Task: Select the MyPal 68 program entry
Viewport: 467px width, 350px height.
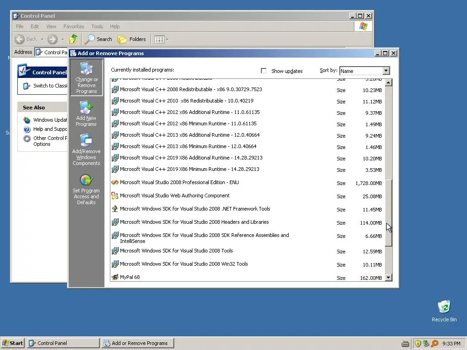Action: 247,278
